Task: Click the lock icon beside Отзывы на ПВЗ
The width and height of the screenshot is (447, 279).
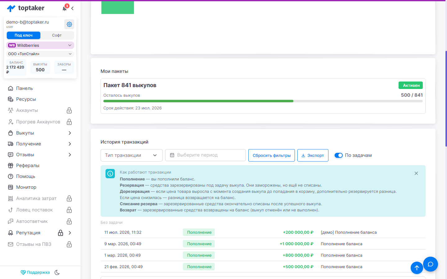Action: [x=69, y=244]
